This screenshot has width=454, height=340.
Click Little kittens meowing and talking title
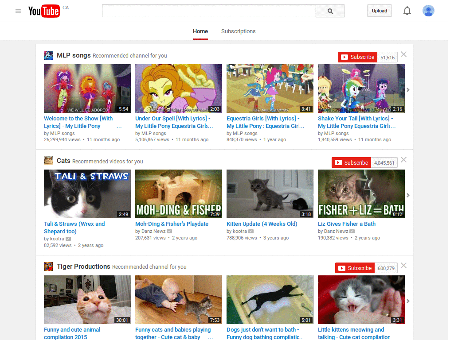pos(354,333)
